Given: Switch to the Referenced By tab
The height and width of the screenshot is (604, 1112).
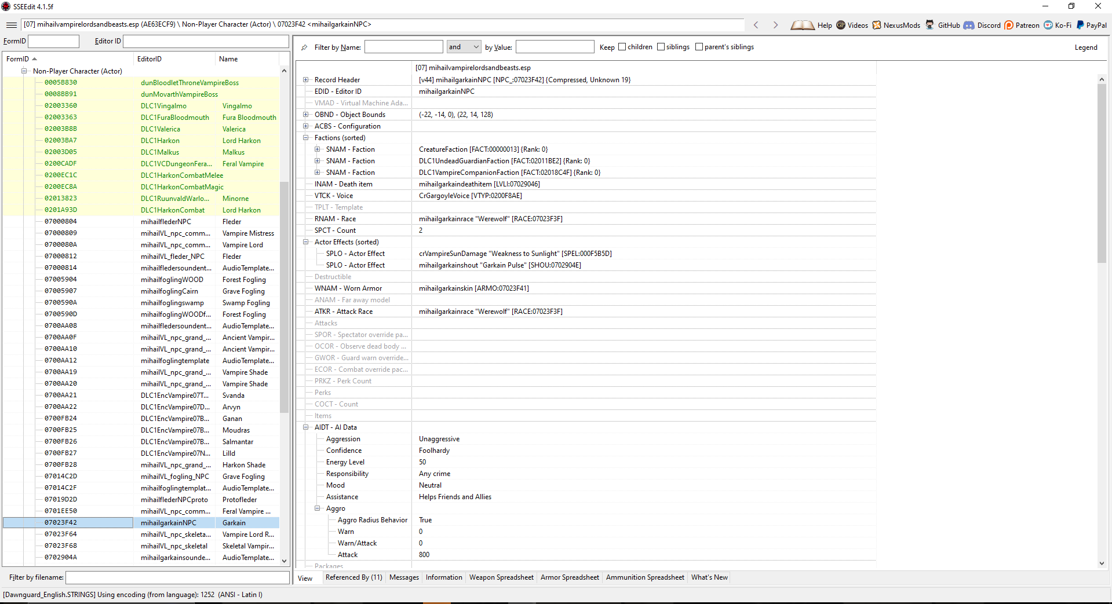Looking at the screenshot, I should (353, 577).
